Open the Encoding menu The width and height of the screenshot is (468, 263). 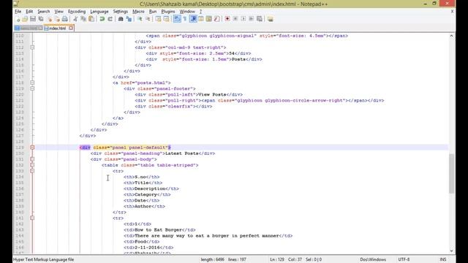pyautogui.click(x=77, y=12)
